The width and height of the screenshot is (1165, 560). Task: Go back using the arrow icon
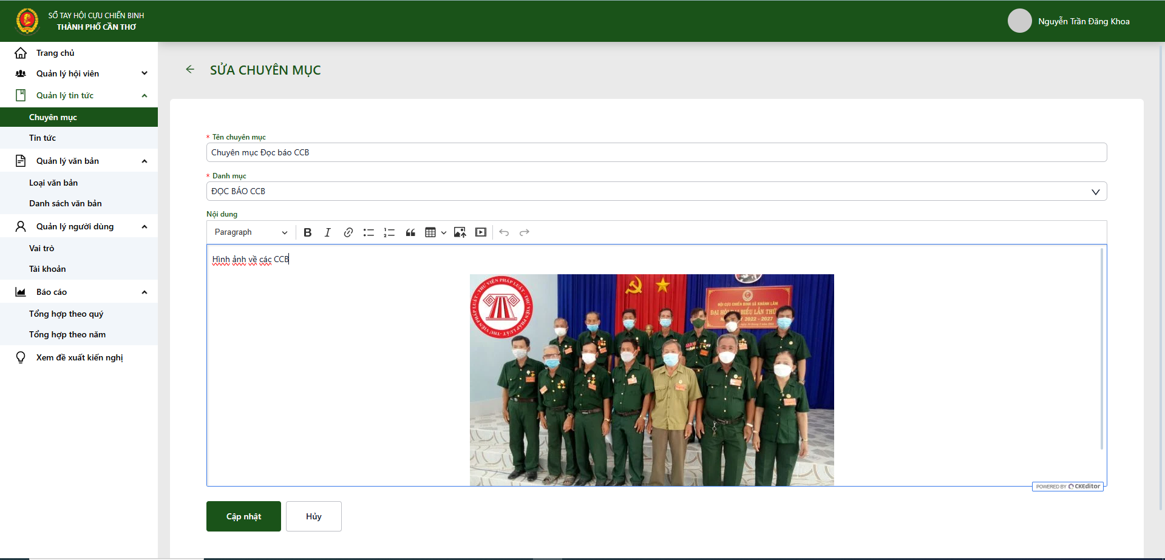pos(190,70)
